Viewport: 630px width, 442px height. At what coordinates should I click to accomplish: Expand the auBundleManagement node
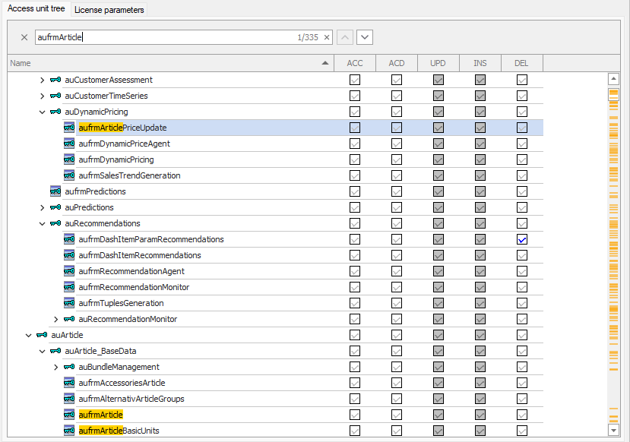(55, 367)
